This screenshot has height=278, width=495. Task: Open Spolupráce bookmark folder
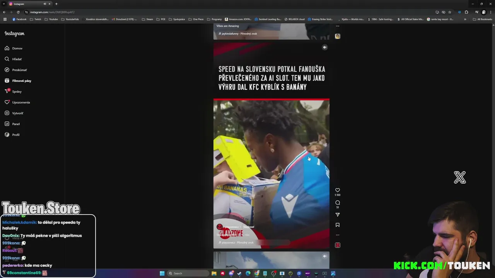click(177, 19)
